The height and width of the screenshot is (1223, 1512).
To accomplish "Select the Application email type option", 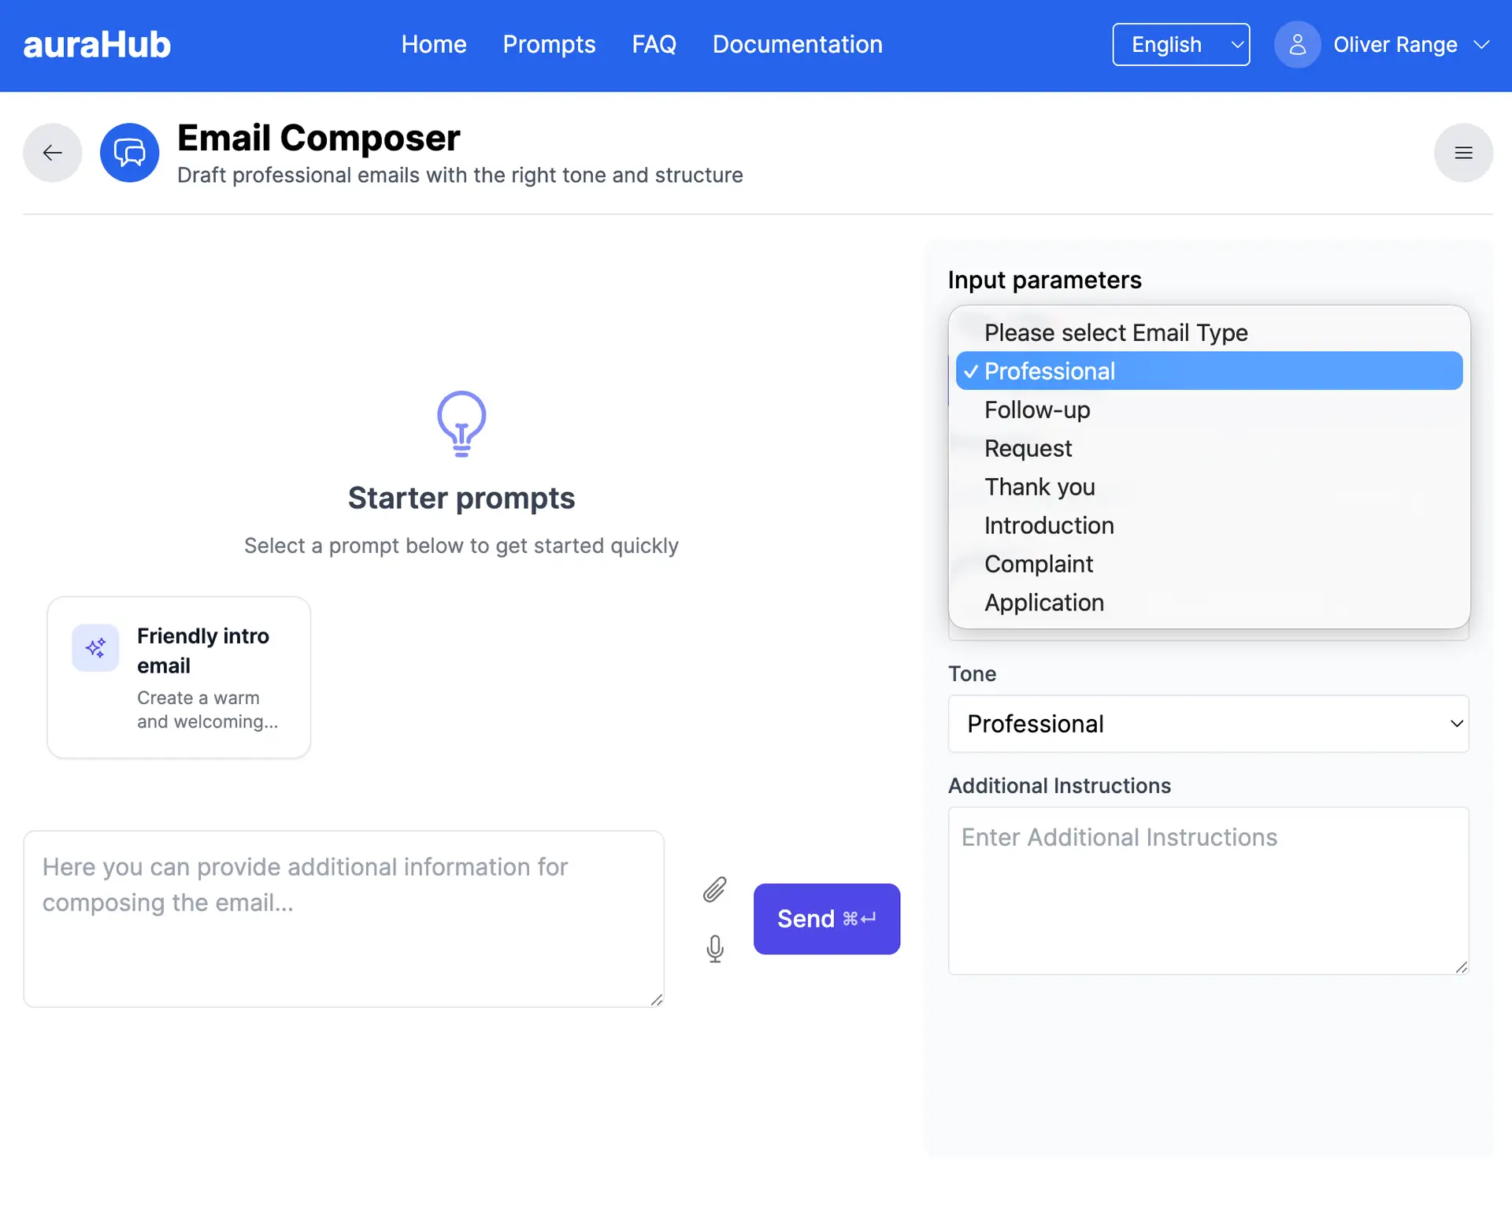I will (1044, 602).
